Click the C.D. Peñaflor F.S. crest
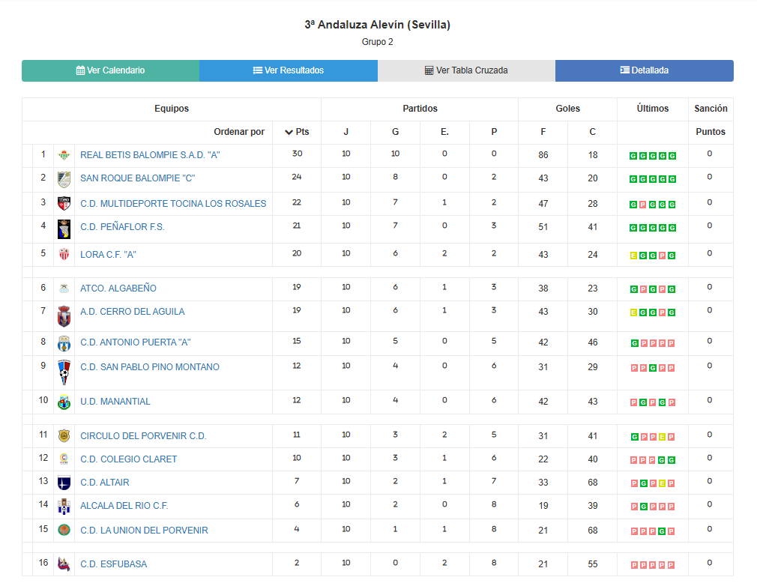 pos(64,229)
